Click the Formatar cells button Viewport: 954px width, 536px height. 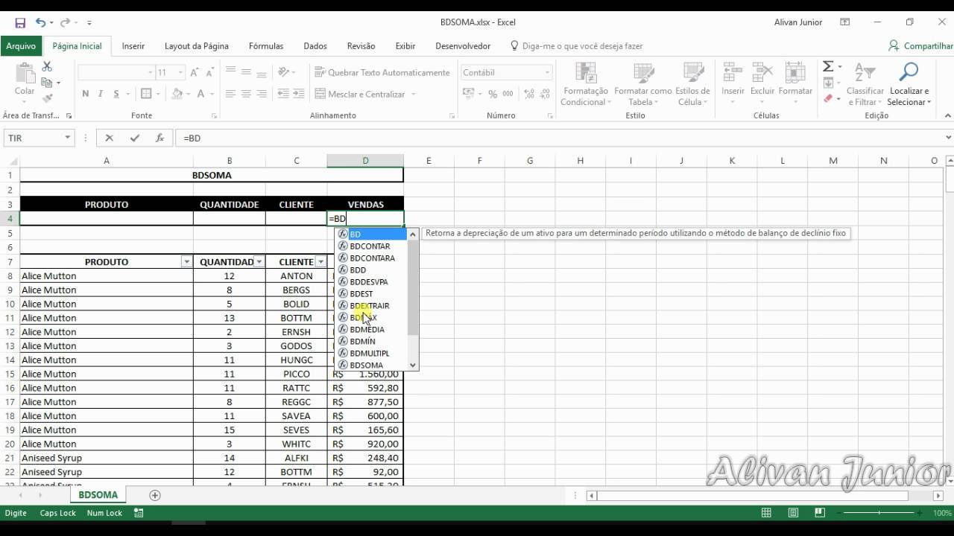click(x=795, y=85)
